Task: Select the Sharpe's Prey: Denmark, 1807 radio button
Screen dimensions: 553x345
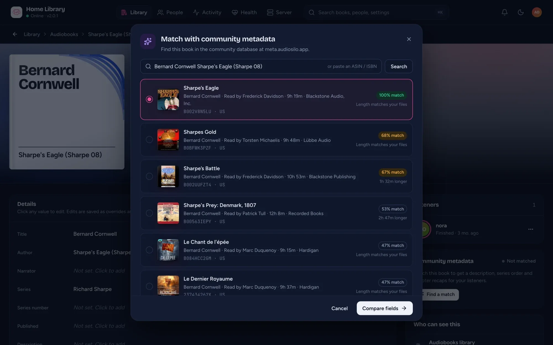Action: 149,213
